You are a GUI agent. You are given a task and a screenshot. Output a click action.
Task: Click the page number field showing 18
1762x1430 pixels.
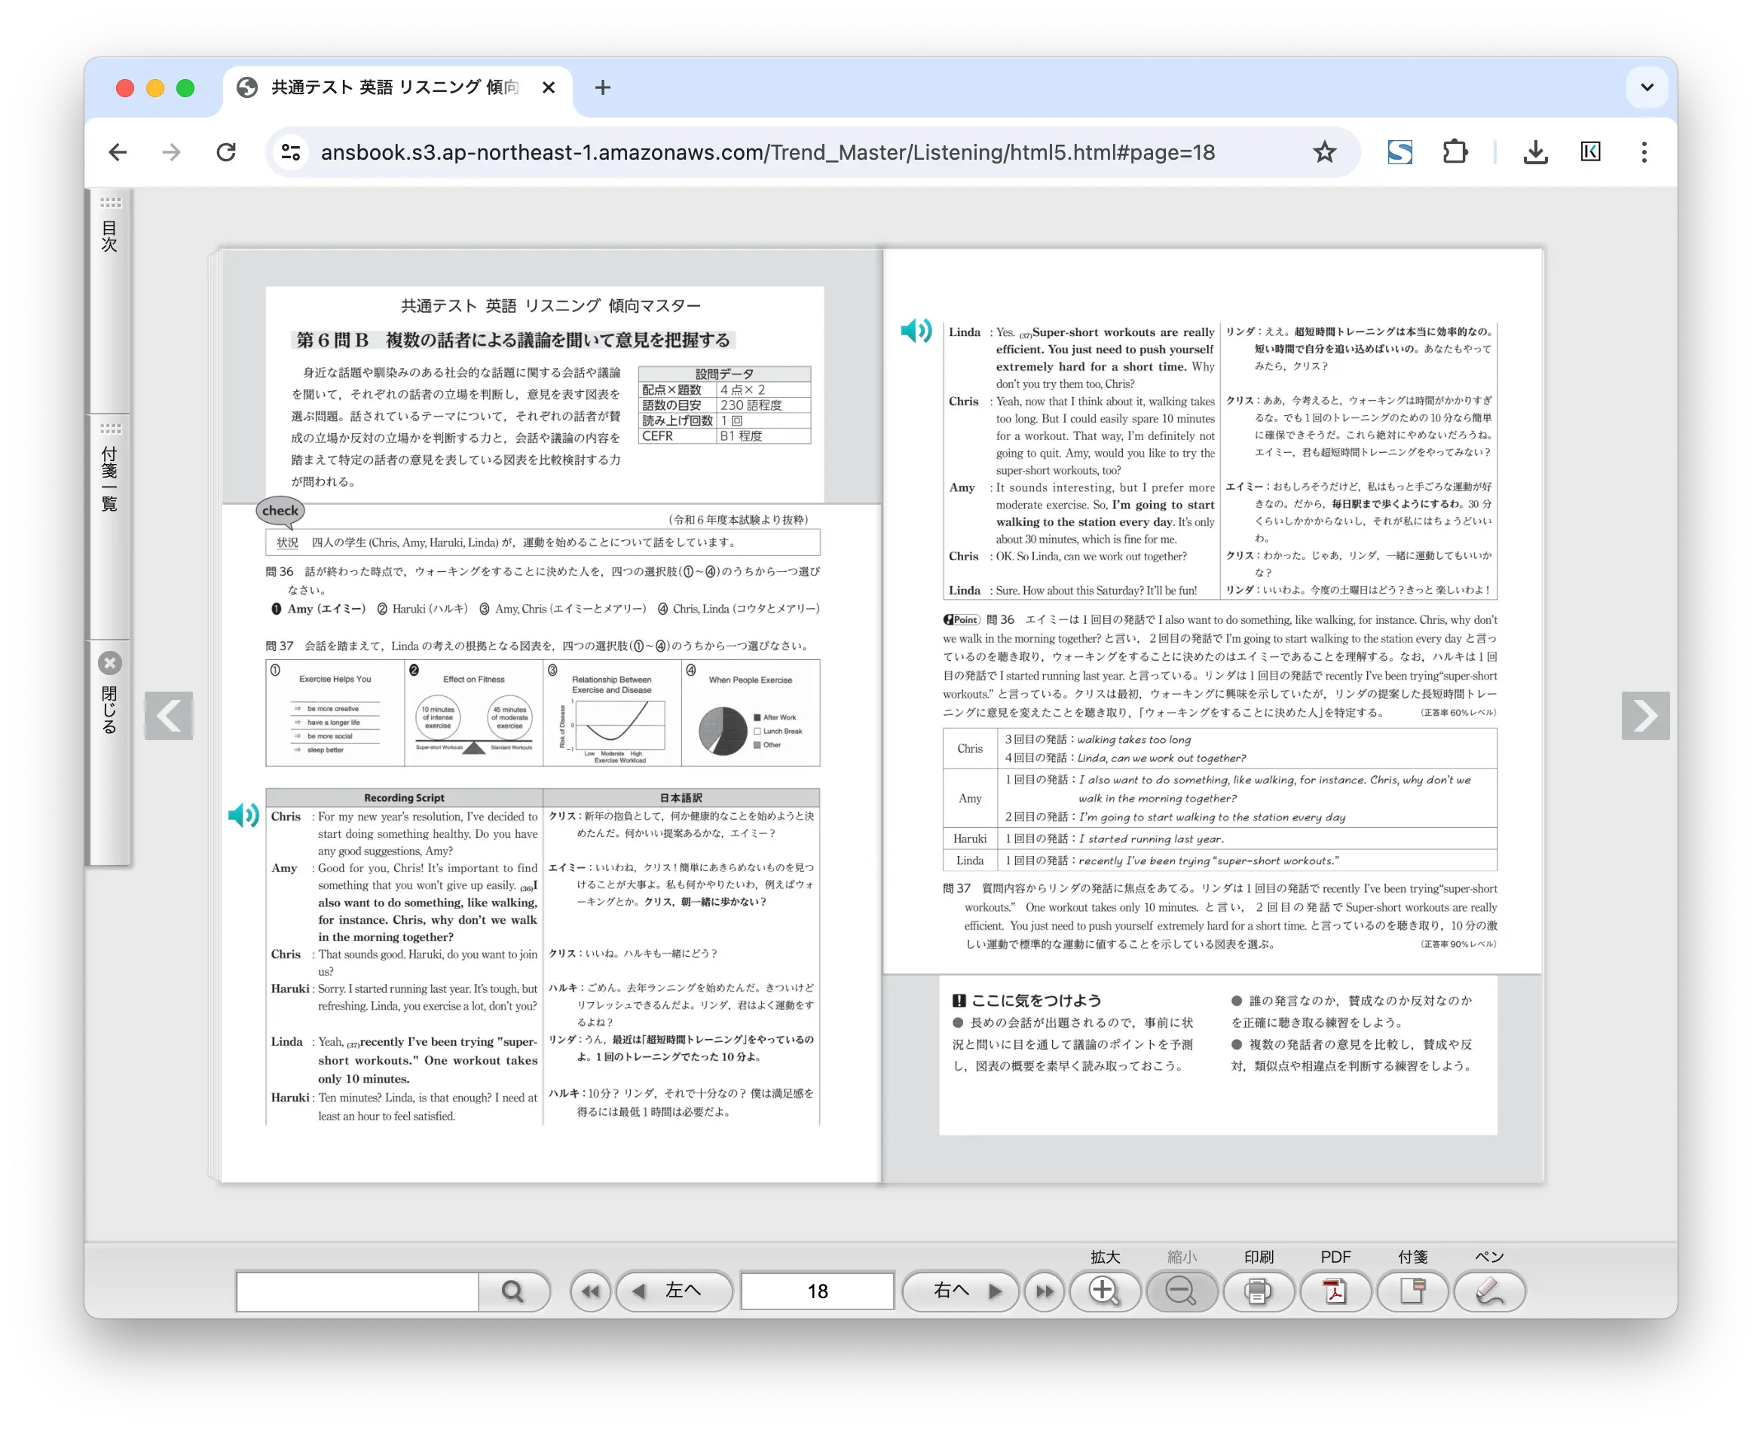click(816, 1290)
